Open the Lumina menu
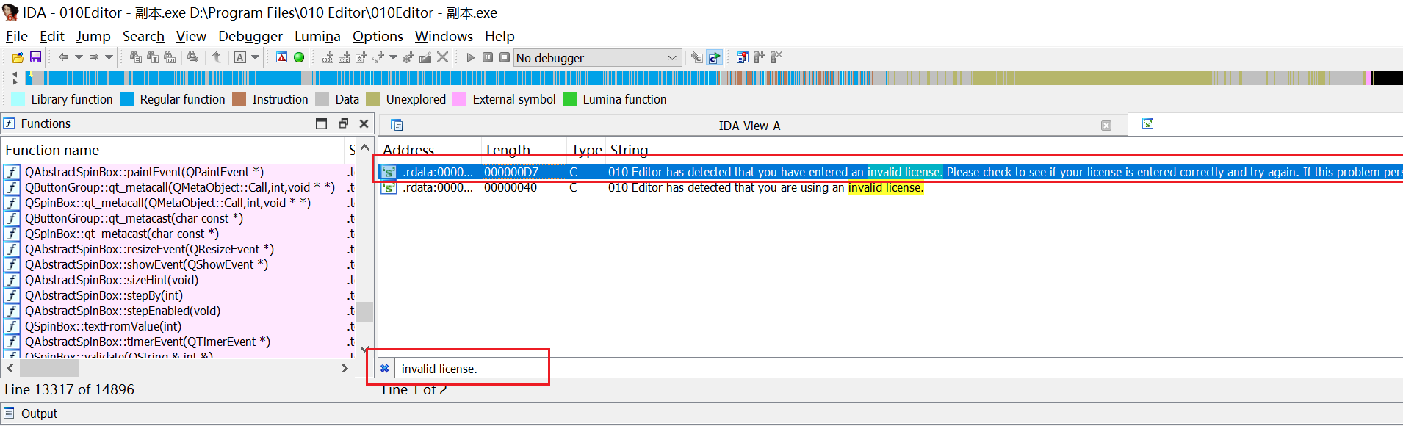The width and height of the screenshot is (1403, 426). [317, 36]
